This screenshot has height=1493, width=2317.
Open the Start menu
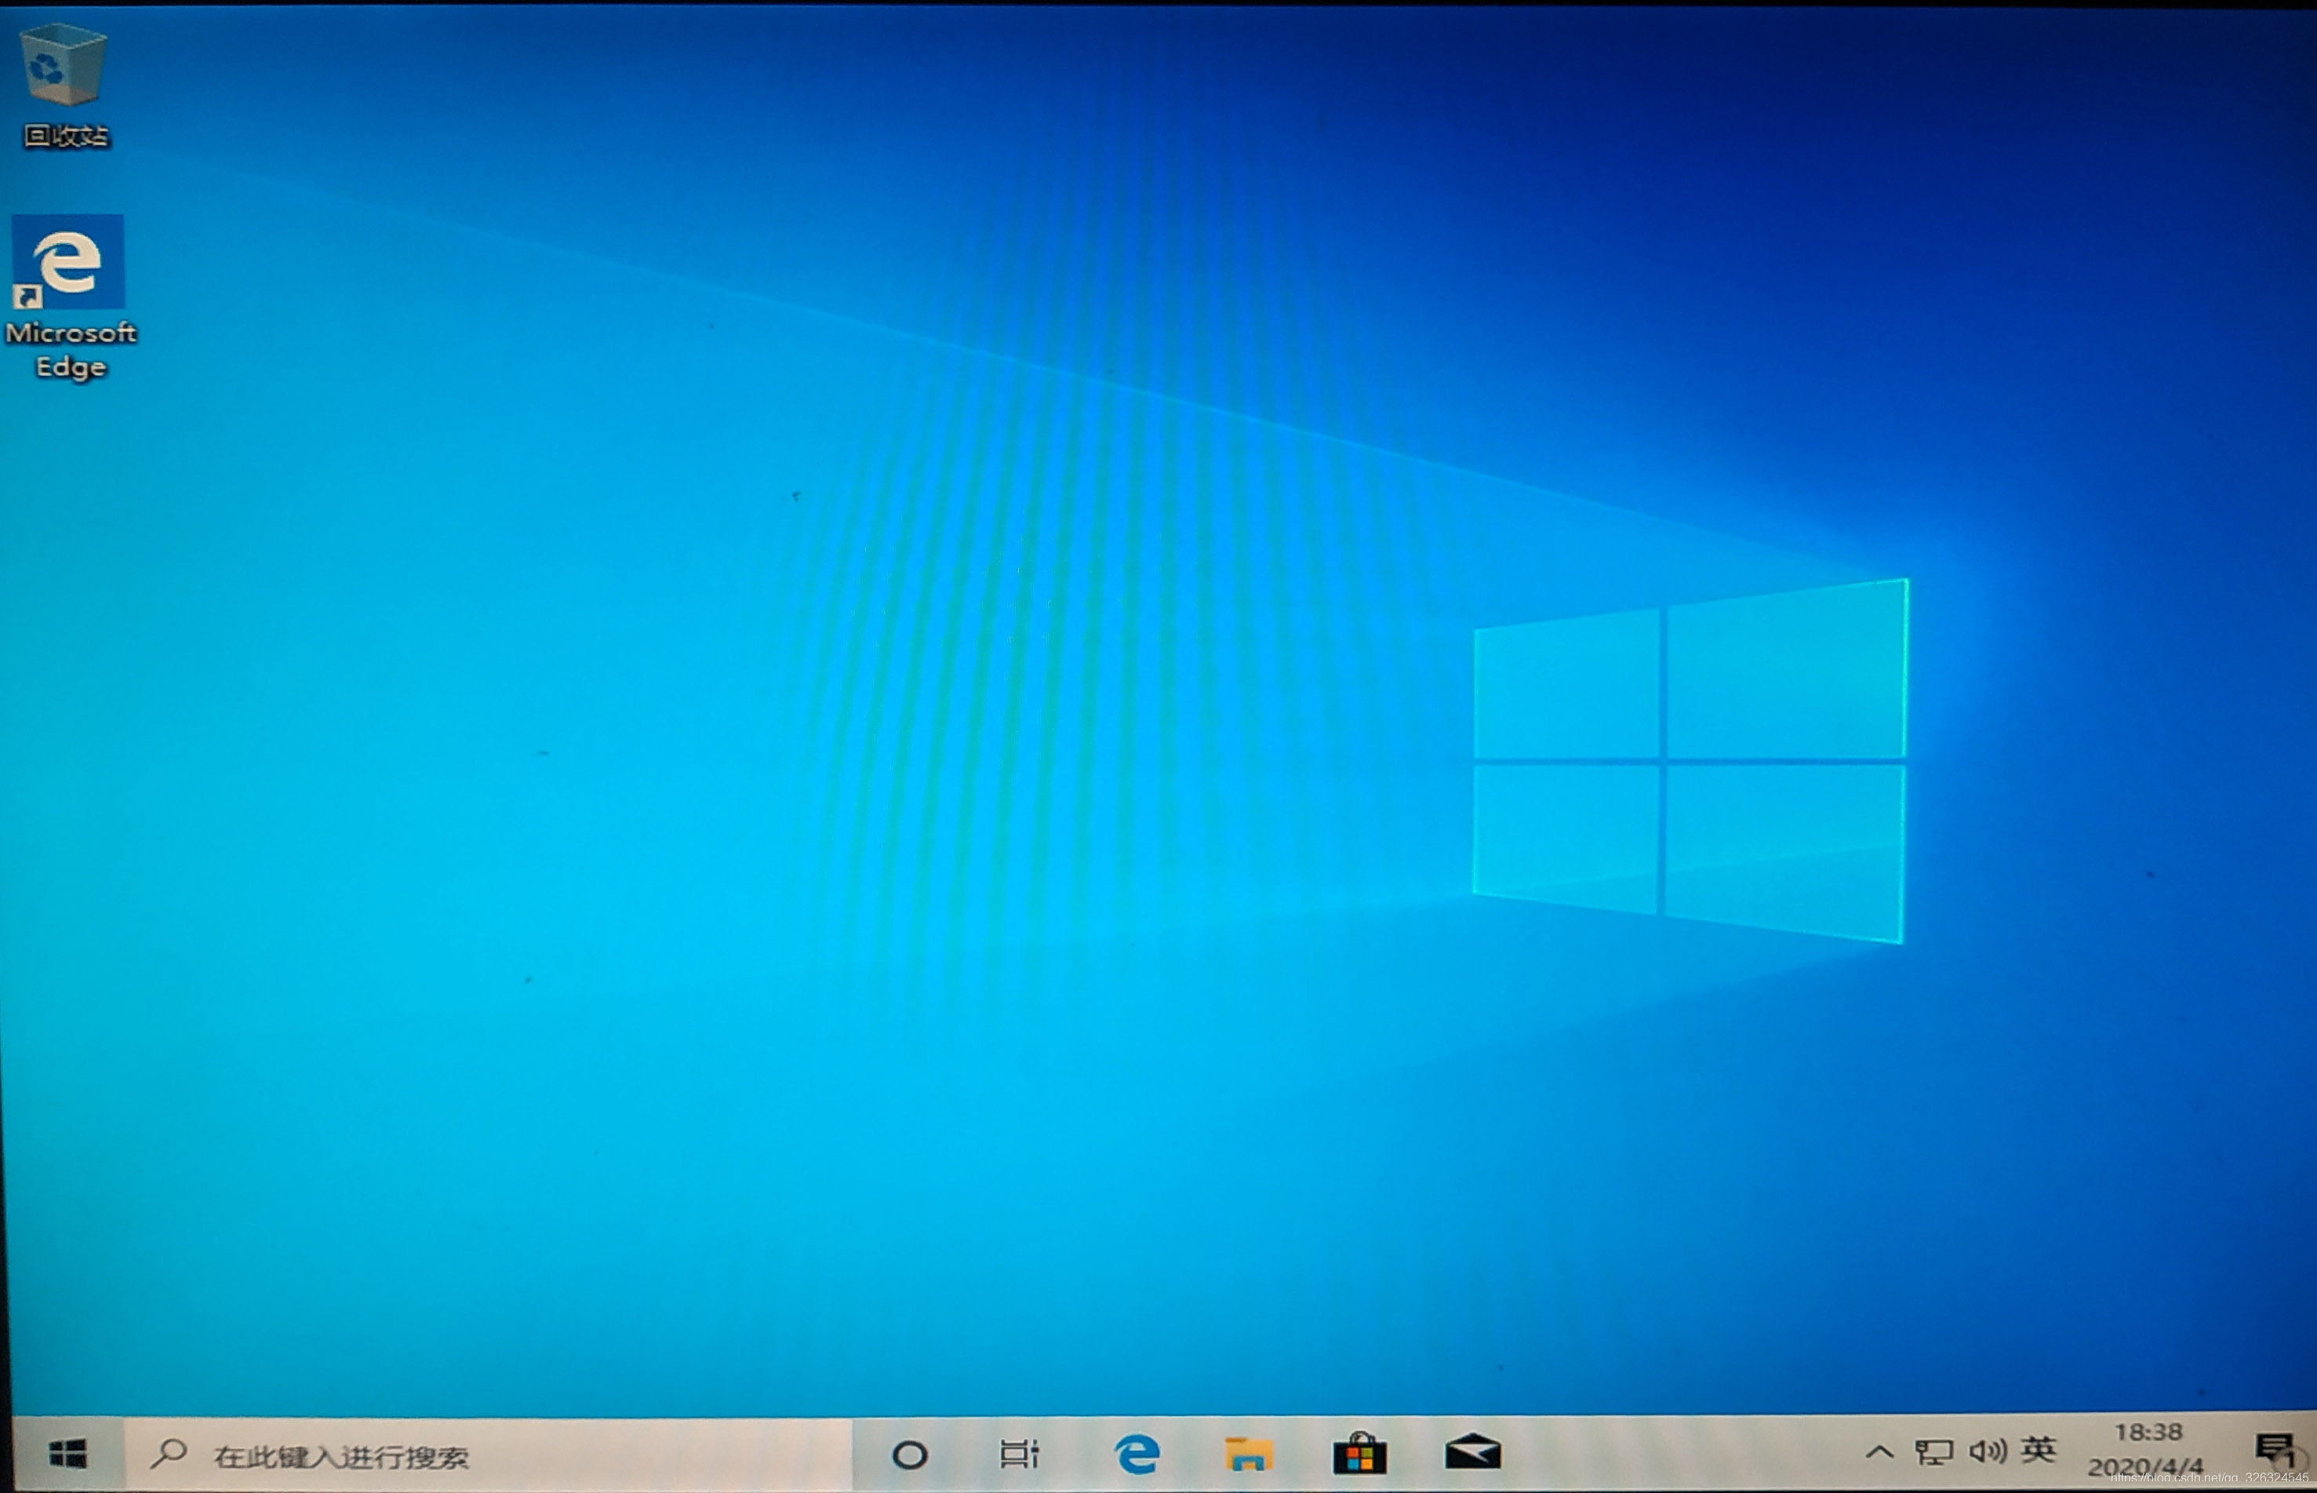click(x=67, y=1451)
